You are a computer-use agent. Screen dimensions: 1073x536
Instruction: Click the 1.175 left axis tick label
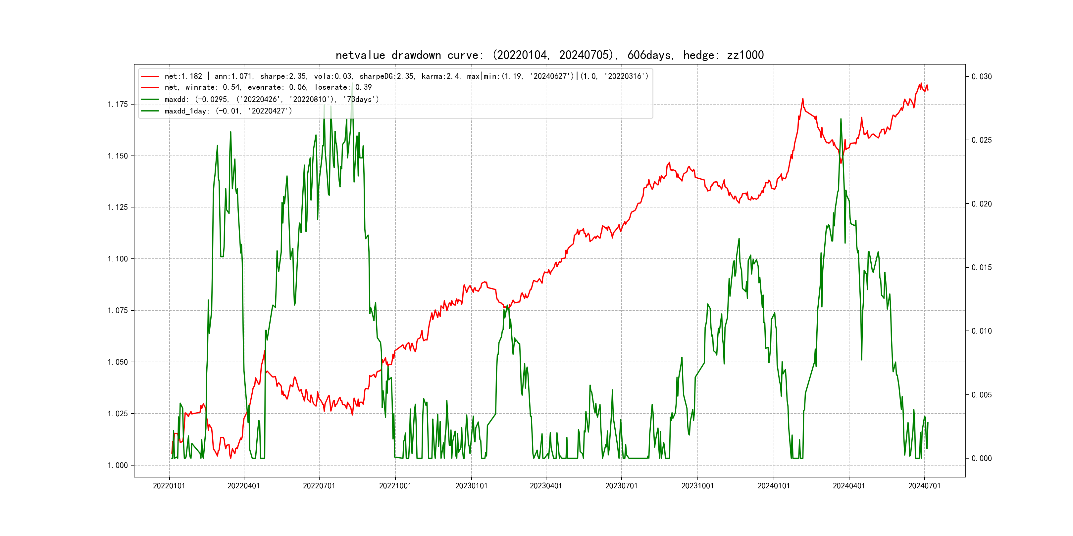(x=118, y=105)
